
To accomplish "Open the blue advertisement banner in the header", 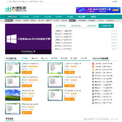I will pos(98,10).
